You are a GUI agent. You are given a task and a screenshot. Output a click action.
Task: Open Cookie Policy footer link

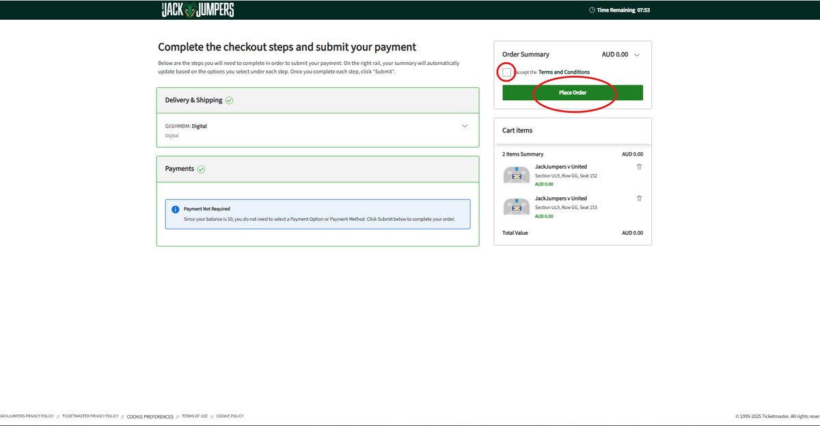click(x=230, y=416)
